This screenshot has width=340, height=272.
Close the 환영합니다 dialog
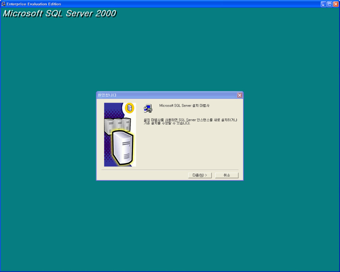pos(240,95)
